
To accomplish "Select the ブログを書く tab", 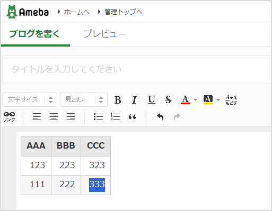I will point(34,33).
